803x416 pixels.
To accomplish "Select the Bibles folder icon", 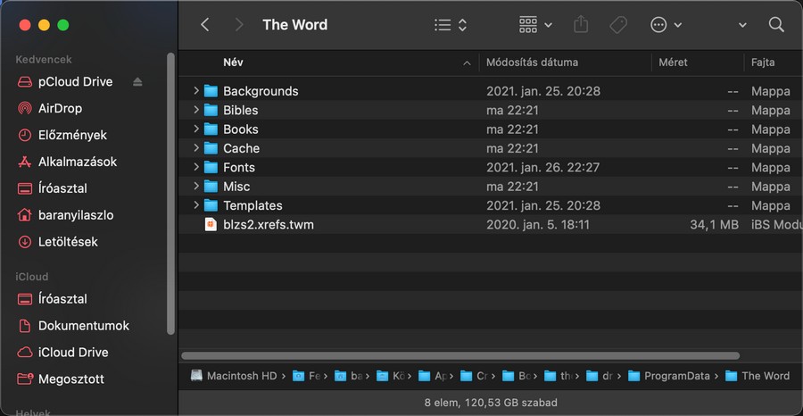I will [x=211, y=110].
